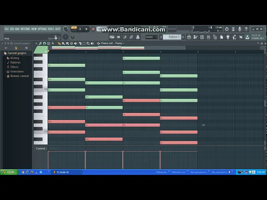This screenshot has height=200, width=267.
Task: Open the piano roll menu arrow
Action: (x=36, y=43)
